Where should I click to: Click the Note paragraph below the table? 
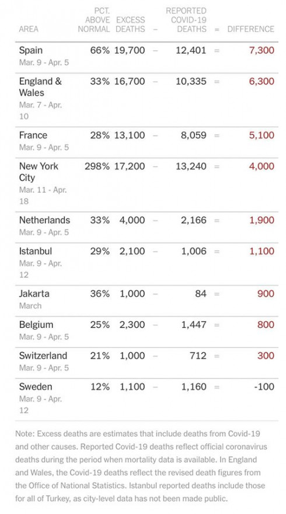click(x=141, y=466)
